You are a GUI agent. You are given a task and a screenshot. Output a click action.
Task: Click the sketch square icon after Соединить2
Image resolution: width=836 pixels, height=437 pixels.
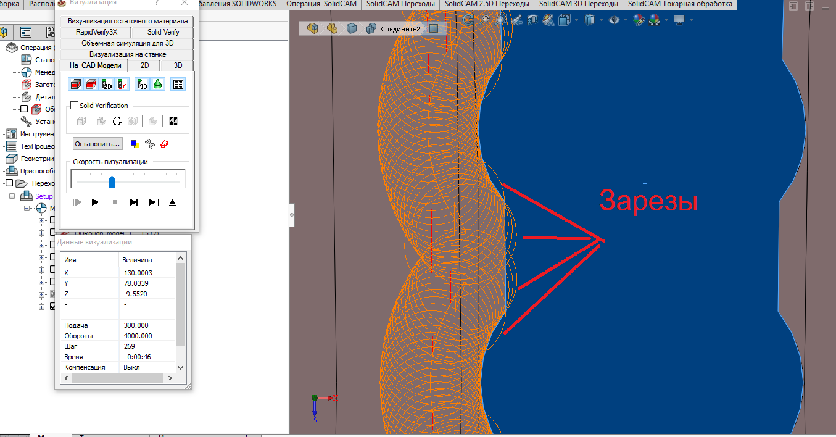point(434,28)
